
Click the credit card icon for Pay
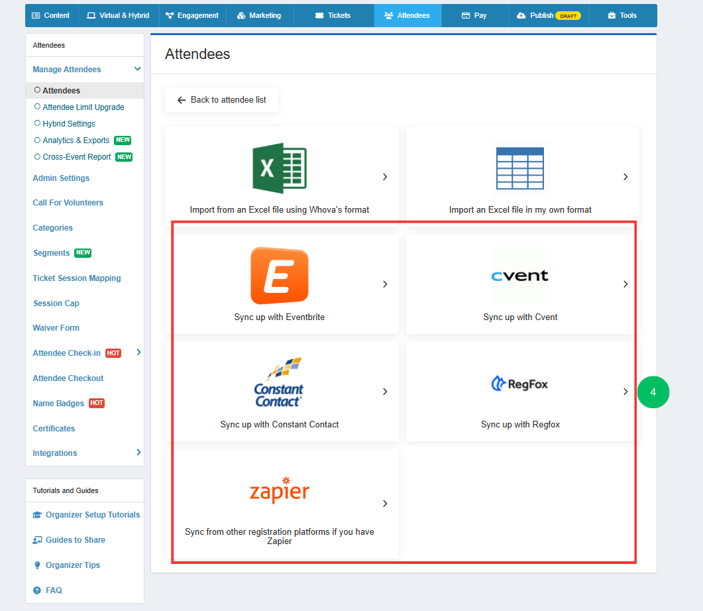tap(466, 16)
